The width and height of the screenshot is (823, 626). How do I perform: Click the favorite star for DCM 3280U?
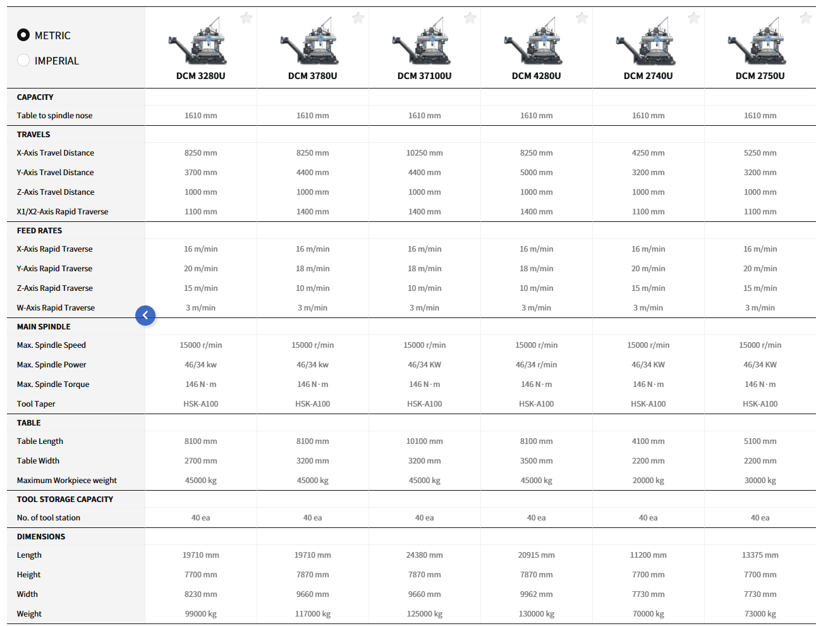(247, 18)
